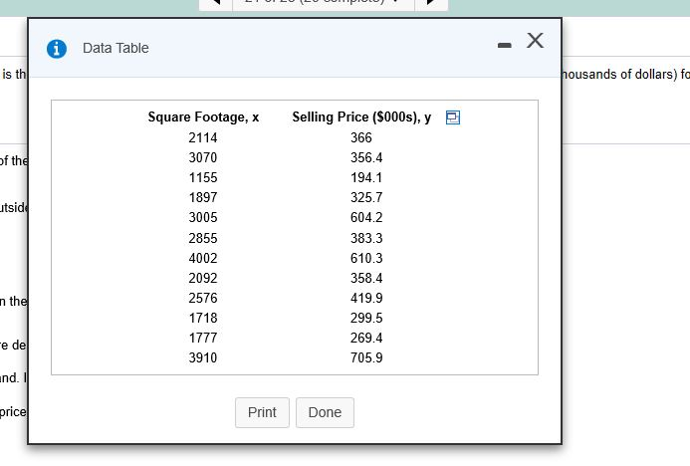Select selling price value 366
The height and width of the screenshot is (466, 690).
(361, 137)
